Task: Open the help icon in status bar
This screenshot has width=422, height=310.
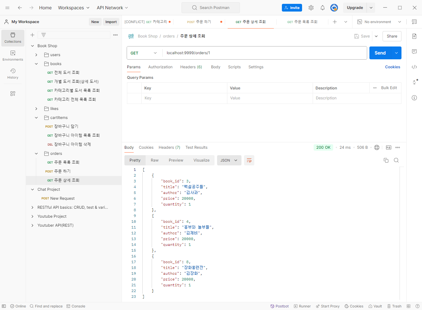Action: click(418, 306)
